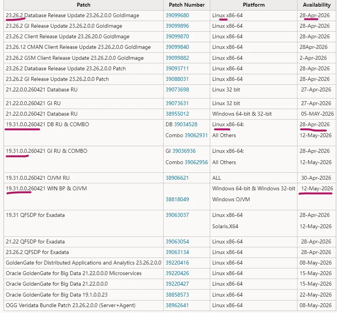Open Combo patch 39062956 link
Screen dimensions: 337x313
point(196,162)
